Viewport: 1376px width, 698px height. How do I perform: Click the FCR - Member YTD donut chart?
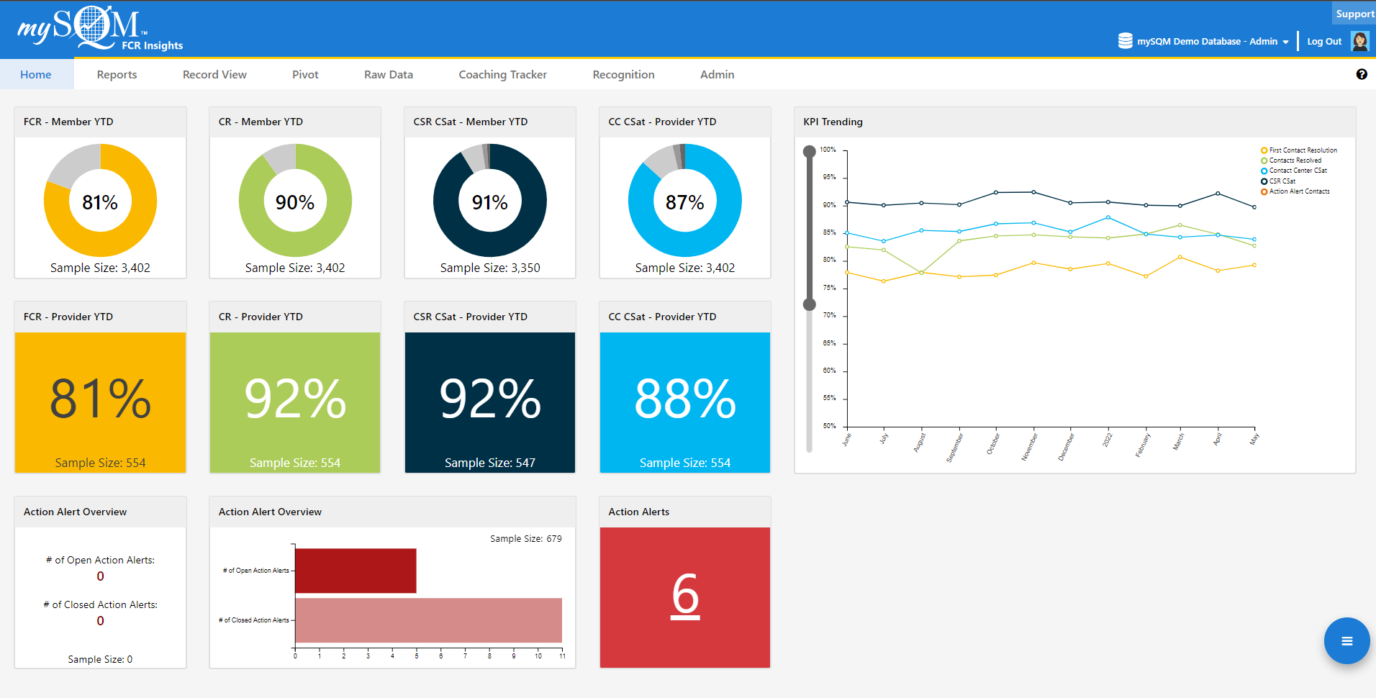[100, 201]
